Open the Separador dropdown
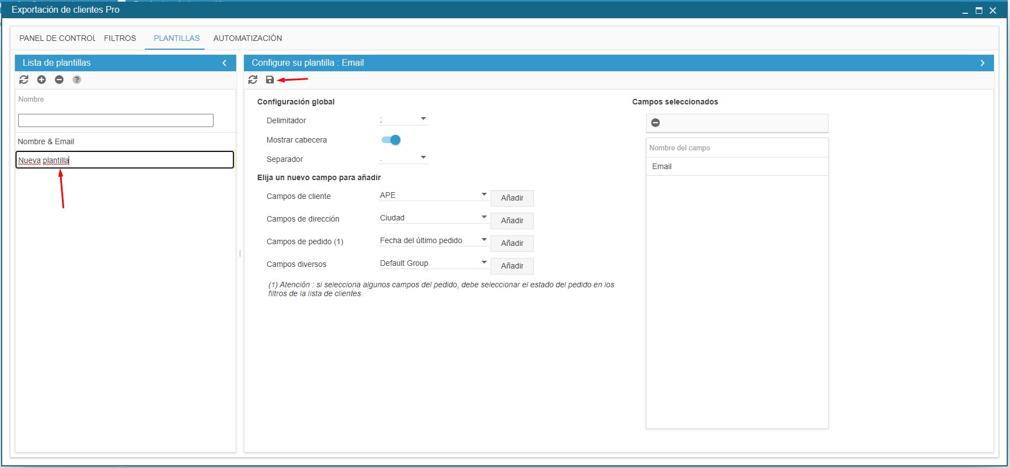 tap(404, 158)
